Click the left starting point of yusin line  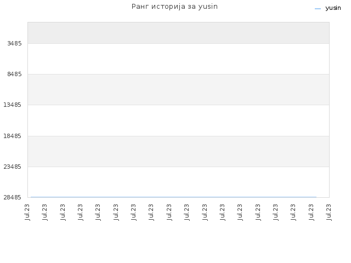tap(31, 197)
